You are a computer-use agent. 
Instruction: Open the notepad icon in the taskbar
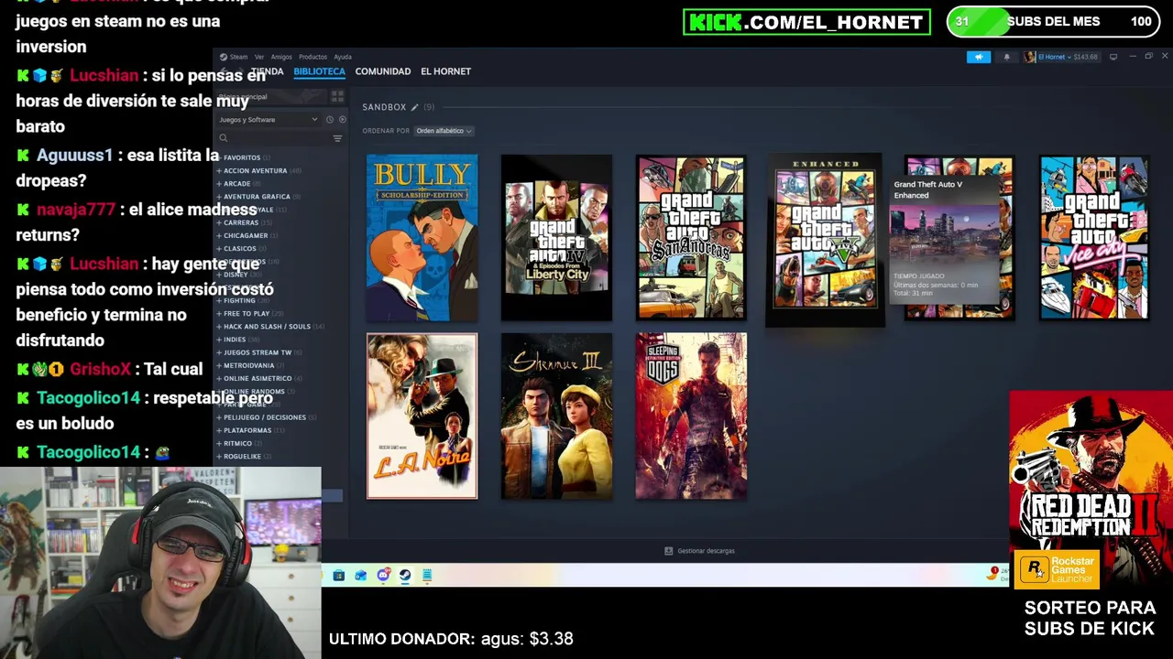[427, 575]
